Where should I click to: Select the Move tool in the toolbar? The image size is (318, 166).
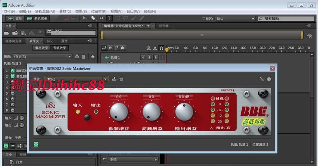point(86,18)
